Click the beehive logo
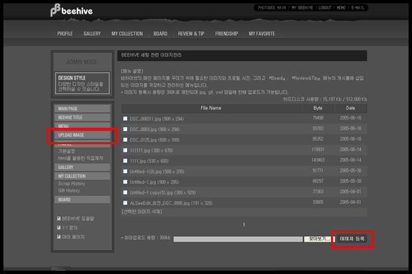The height and width of the screenshot is (274, 412). pos(71,10)
